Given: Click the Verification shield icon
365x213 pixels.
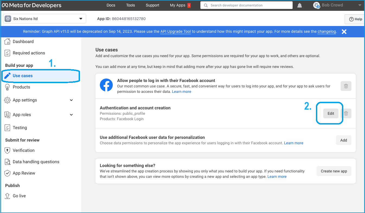Looking at the screenshot, I should click(x=8, y=150).
